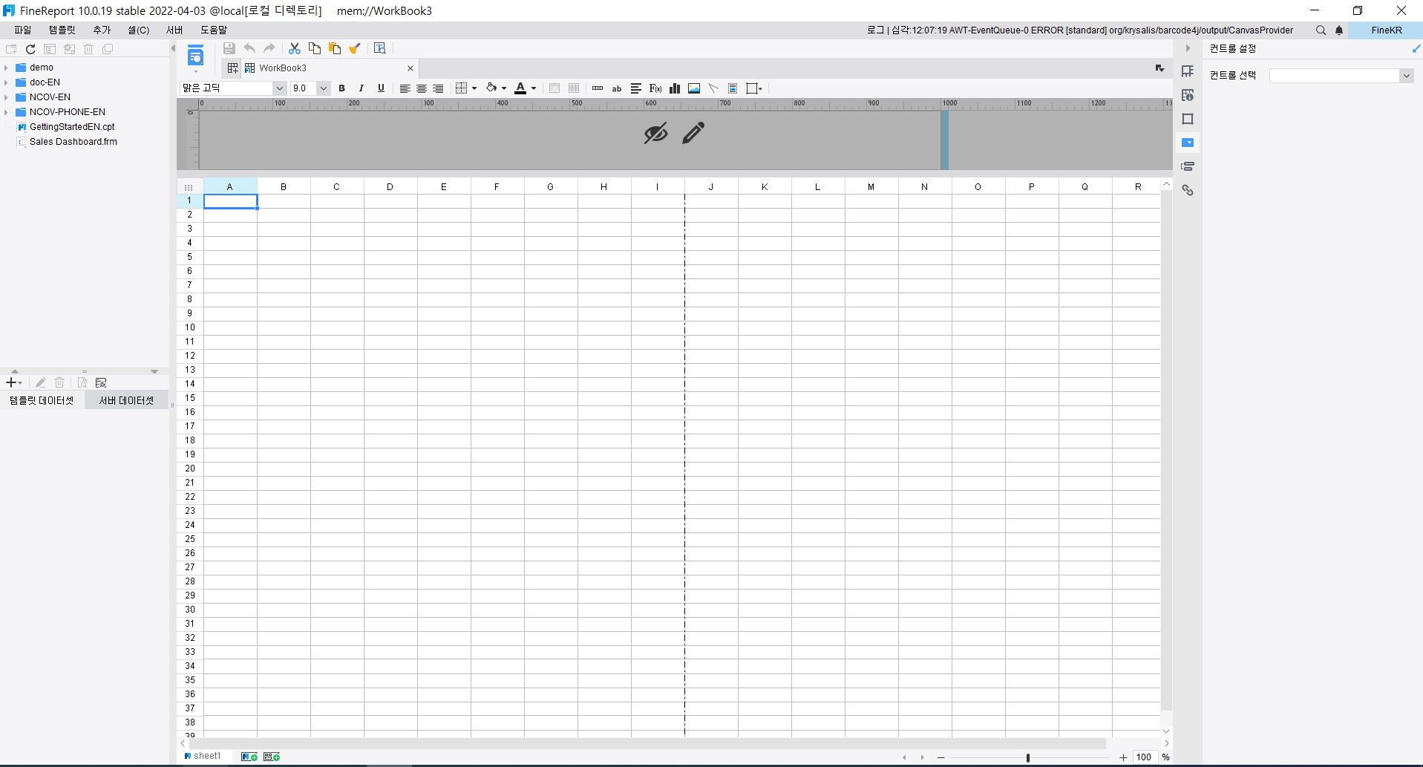
Task: Click the format painter brush icon
Action: pos(355,48)
